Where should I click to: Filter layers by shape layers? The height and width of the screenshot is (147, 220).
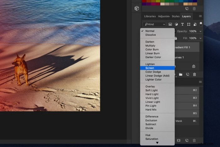point(189,24)
